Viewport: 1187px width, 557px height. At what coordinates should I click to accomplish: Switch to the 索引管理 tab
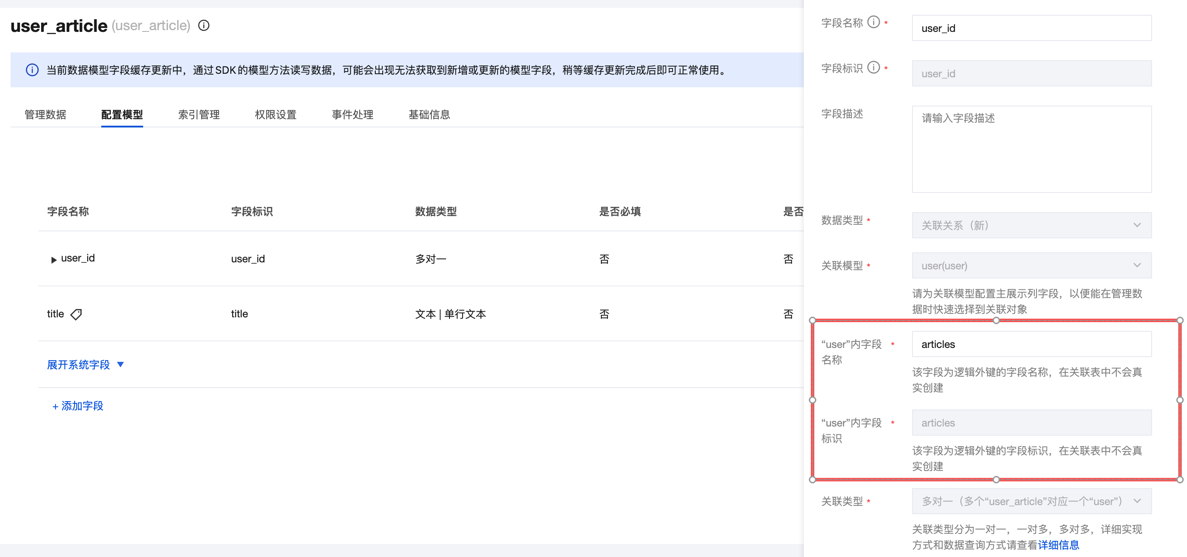click(x=199, y=114)
